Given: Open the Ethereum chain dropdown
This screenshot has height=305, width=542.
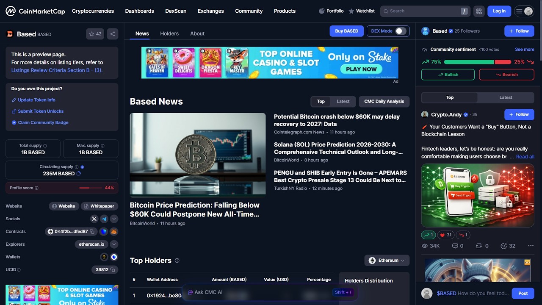Looking at the screenshot, I should (387, 261).
